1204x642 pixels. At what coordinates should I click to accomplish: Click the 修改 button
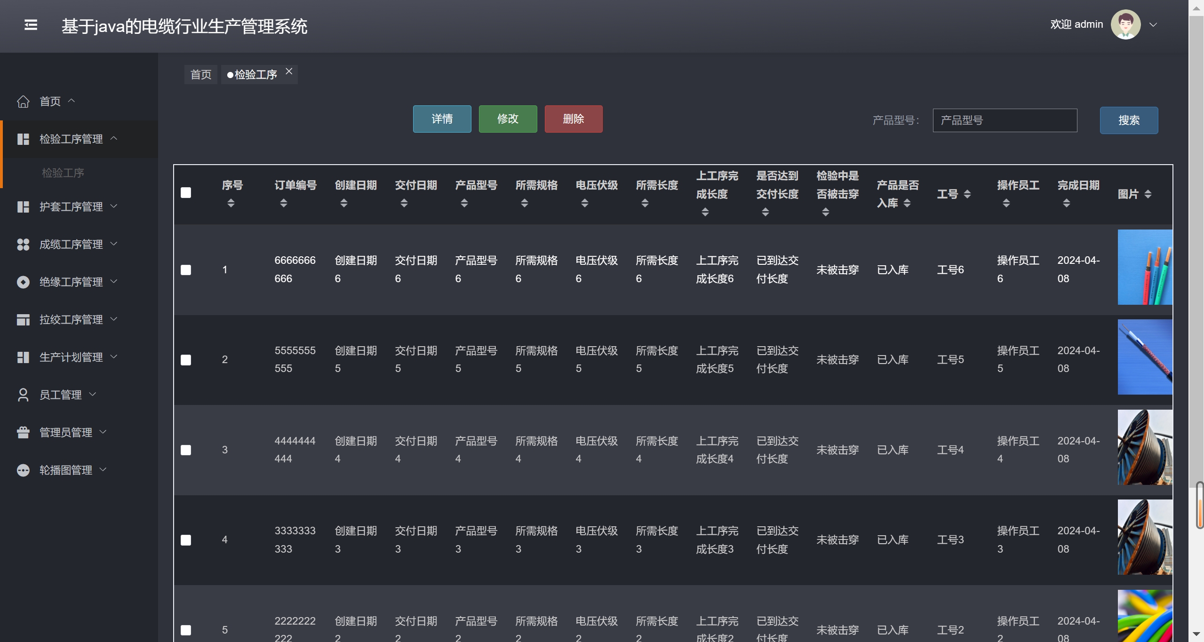pos(508,119)
